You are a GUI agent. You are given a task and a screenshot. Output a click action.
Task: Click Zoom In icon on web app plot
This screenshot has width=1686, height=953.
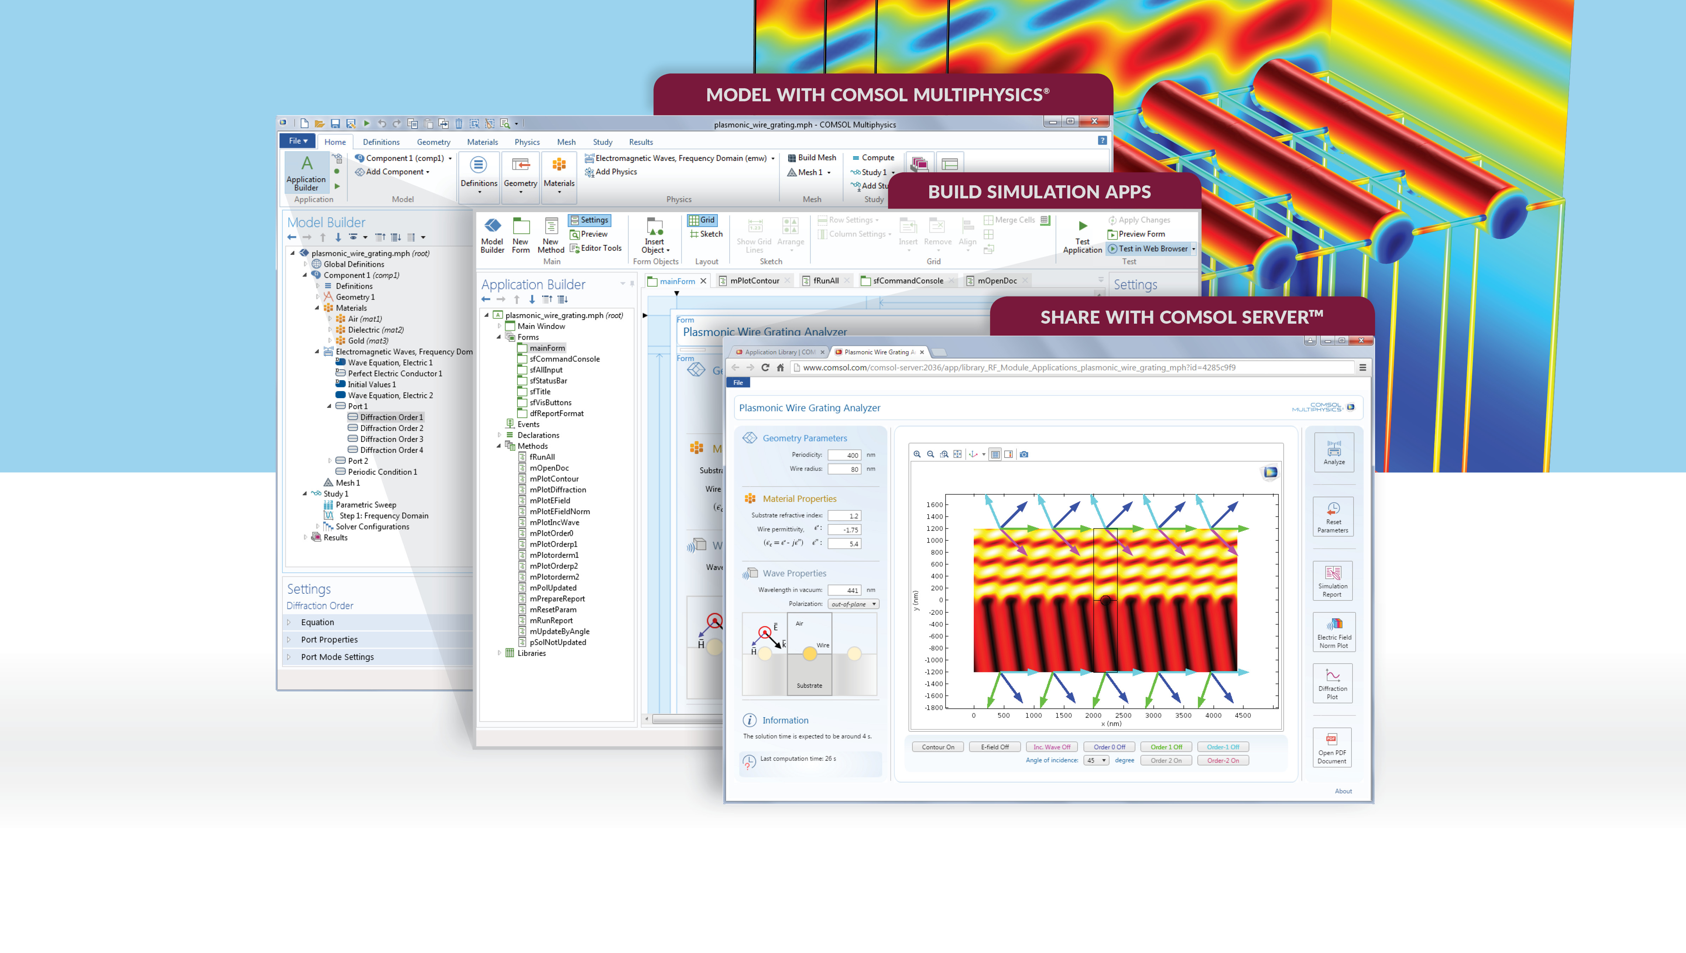917,454
